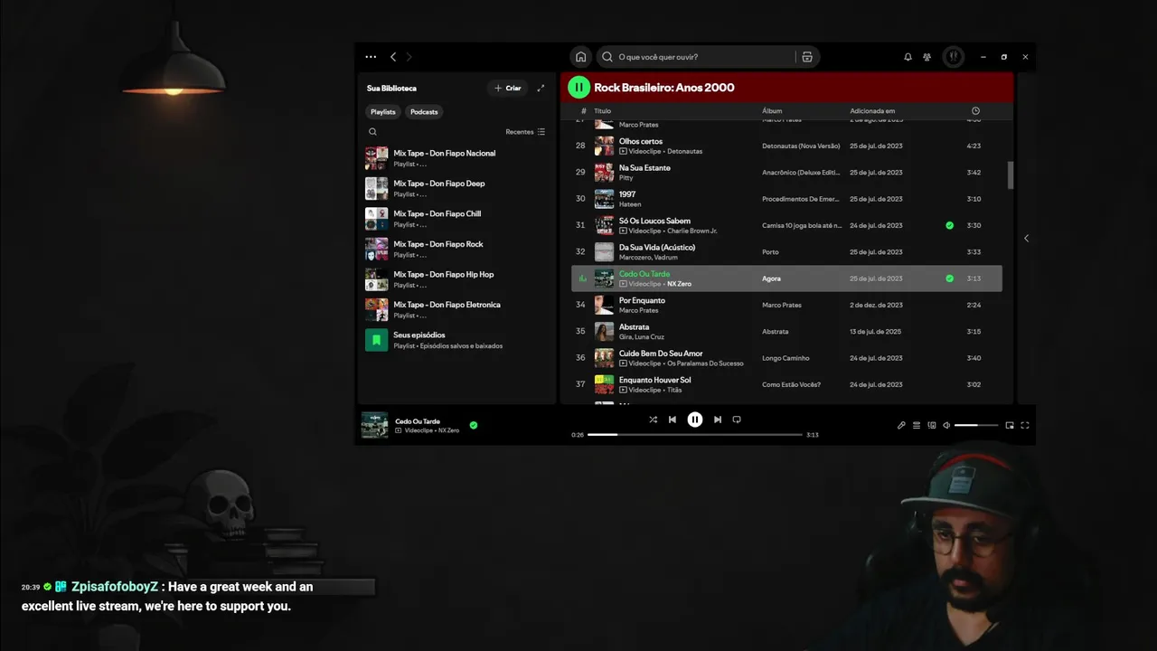Pause playback in bottom bar
Image resolution: width=1157 pixels, height=651 pixels.
click(694, 420)
